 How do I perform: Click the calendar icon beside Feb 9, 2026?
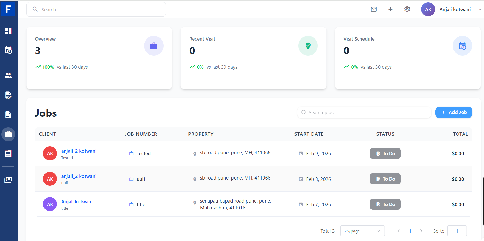pos(301,153)
